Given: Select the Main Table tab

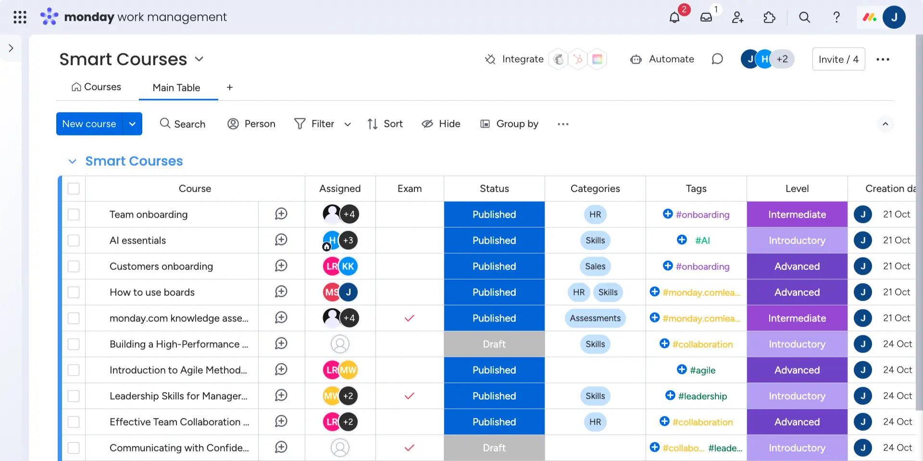Looking at the screenshot, I should (176, 87).
